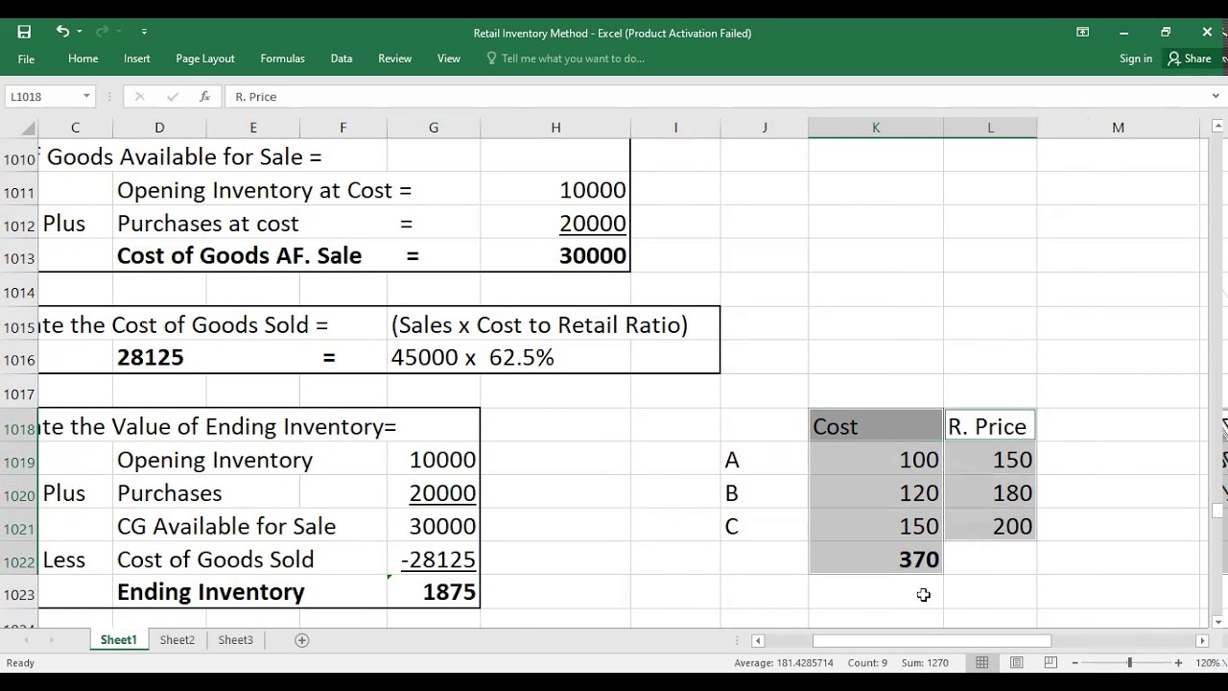This screenshot has height=691, width=1228.
Task: Expand the formula bar chevron
Action: pos(1216,97)
